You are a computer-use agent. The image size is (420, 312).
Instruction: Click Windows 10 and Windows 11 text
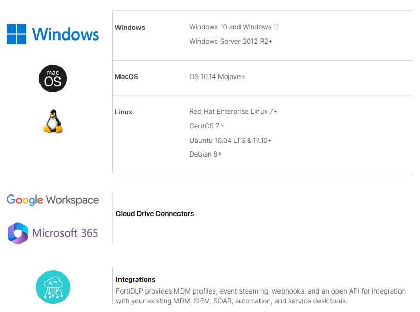(234, 27)
